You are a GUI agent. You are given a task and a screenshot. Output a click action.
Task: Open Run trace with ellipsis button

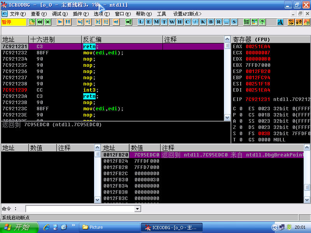pyautogui.click(x=226, y=22)
